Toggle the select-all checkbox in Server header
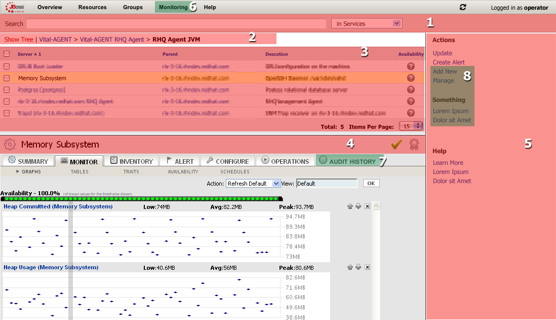 (7, 54)
